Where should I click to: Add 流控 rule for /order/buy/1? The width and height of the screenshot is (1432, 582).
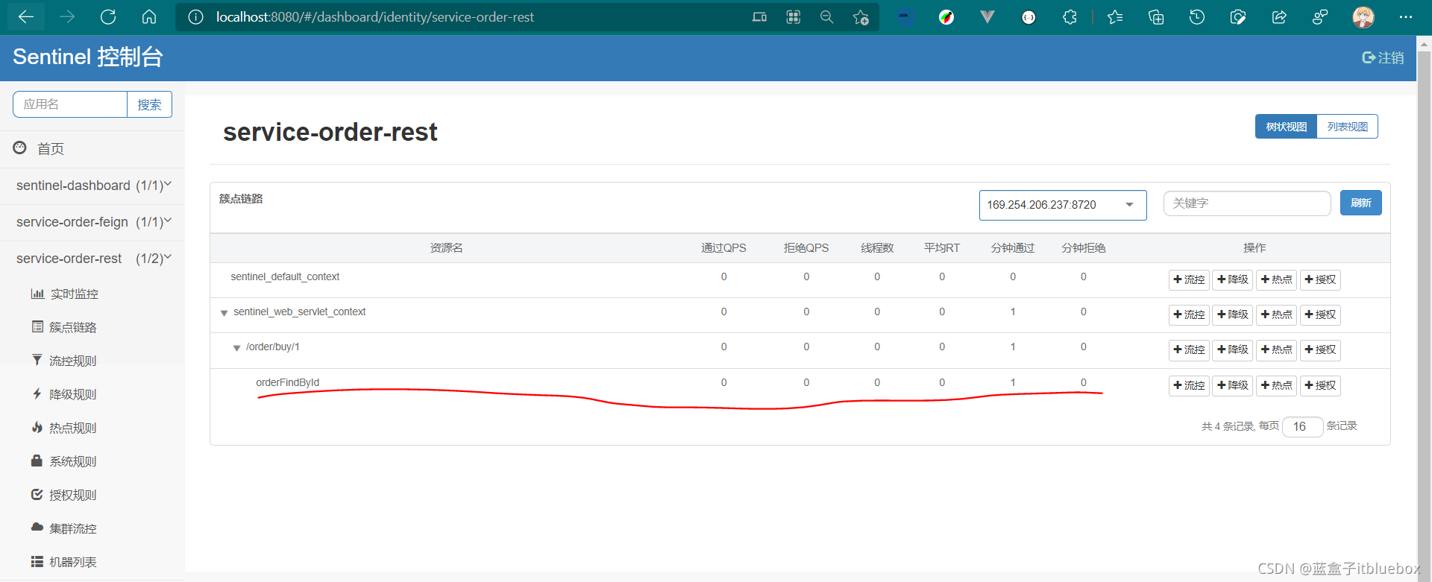coord(1189,349)
